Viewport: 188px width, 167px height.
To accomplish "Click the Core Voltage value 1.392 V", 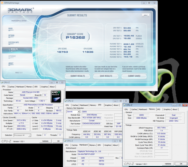I will coord(42,101).
